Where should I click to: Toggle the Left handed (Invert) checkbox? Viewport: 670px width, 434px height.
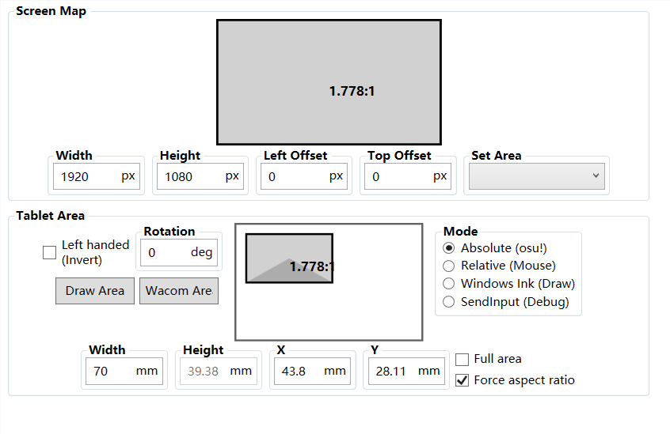(50, 252)
